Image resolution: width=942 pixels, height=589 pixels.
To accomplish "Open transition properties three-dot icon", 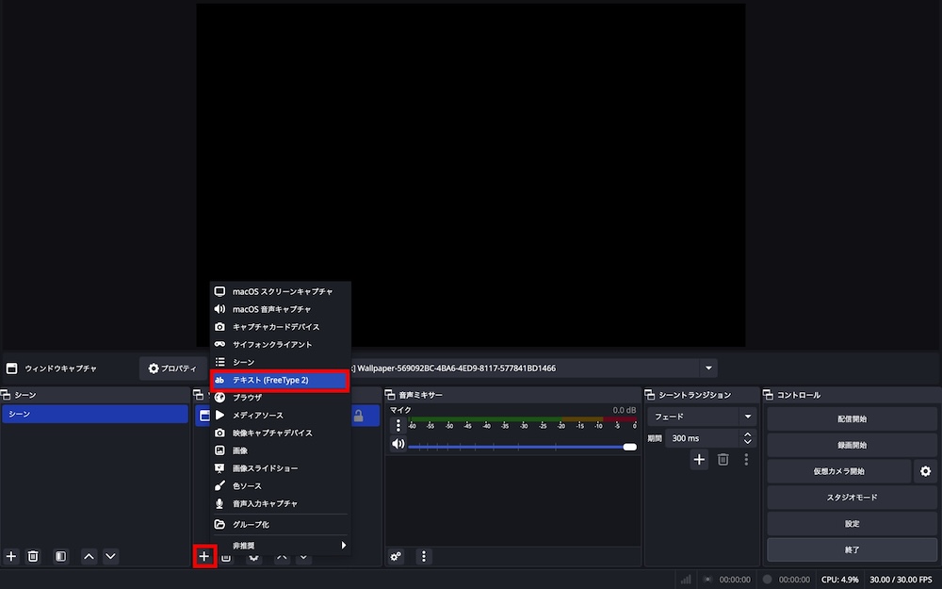I will pos(746,460).
